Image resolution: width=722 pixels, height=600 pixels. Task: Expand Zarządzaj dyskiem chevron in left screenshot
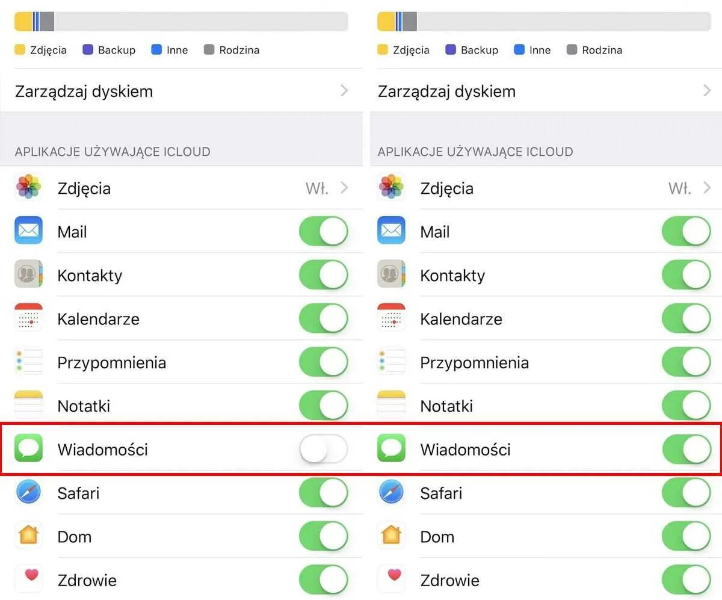(344, 91)
